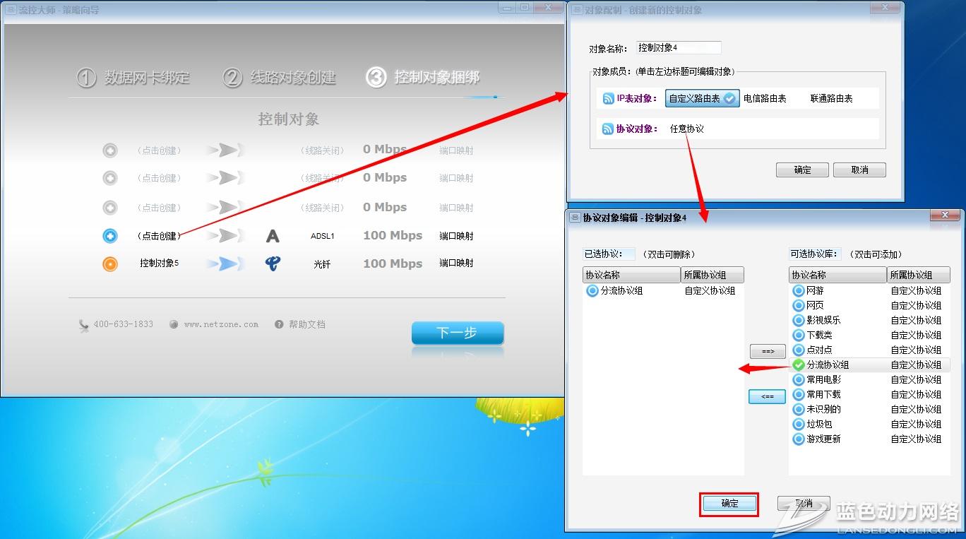The width and height of the screenshot is (966, 539).
Task: Go to step 2 线路对象创建
Action: point(280,78)
